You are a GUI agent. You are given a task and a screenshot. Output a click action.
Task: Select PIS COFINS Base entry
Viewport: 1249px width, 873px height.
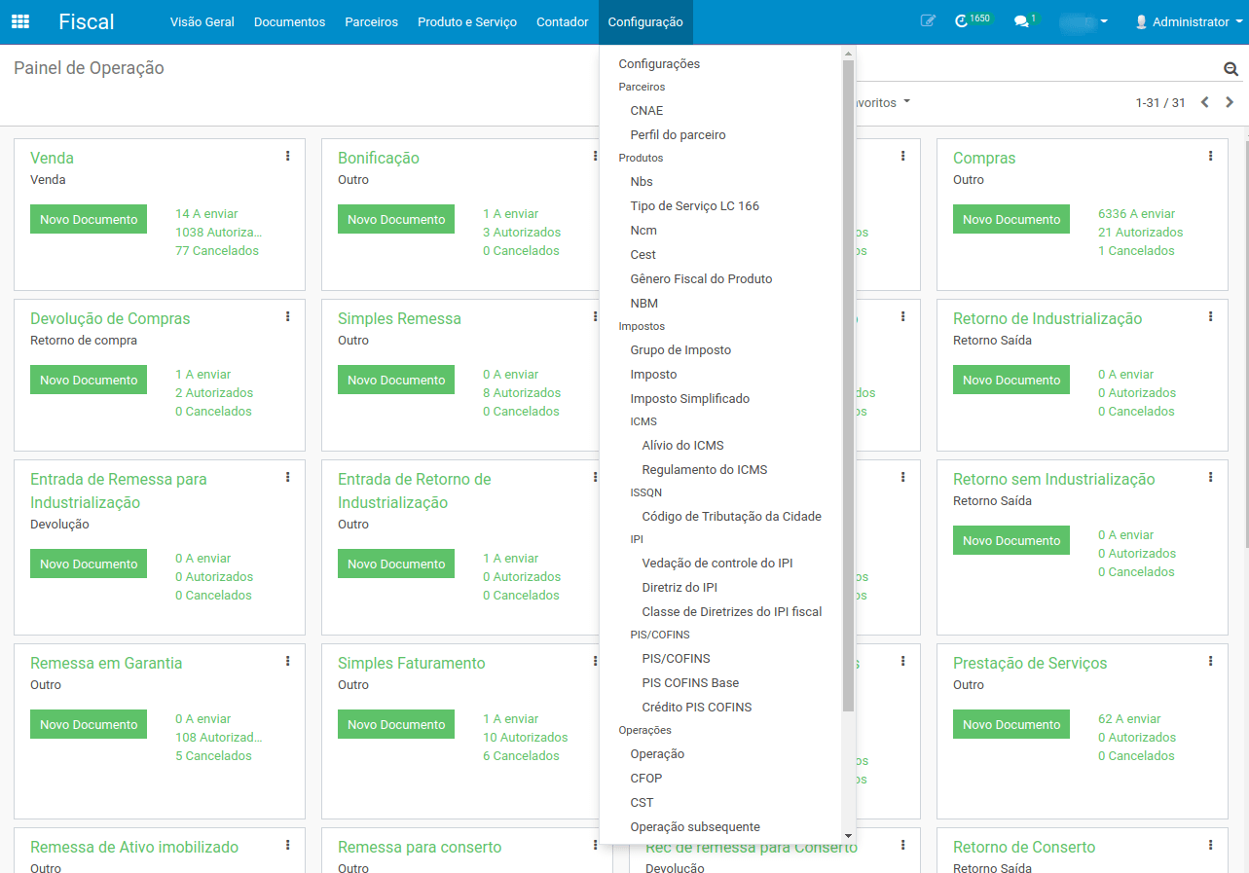[x=690, y=683]
